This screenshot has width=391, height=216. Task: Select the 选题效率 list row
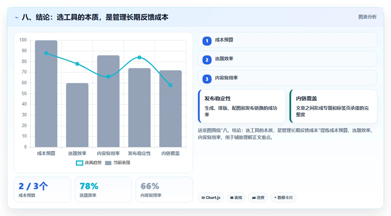tap(288, 59)
